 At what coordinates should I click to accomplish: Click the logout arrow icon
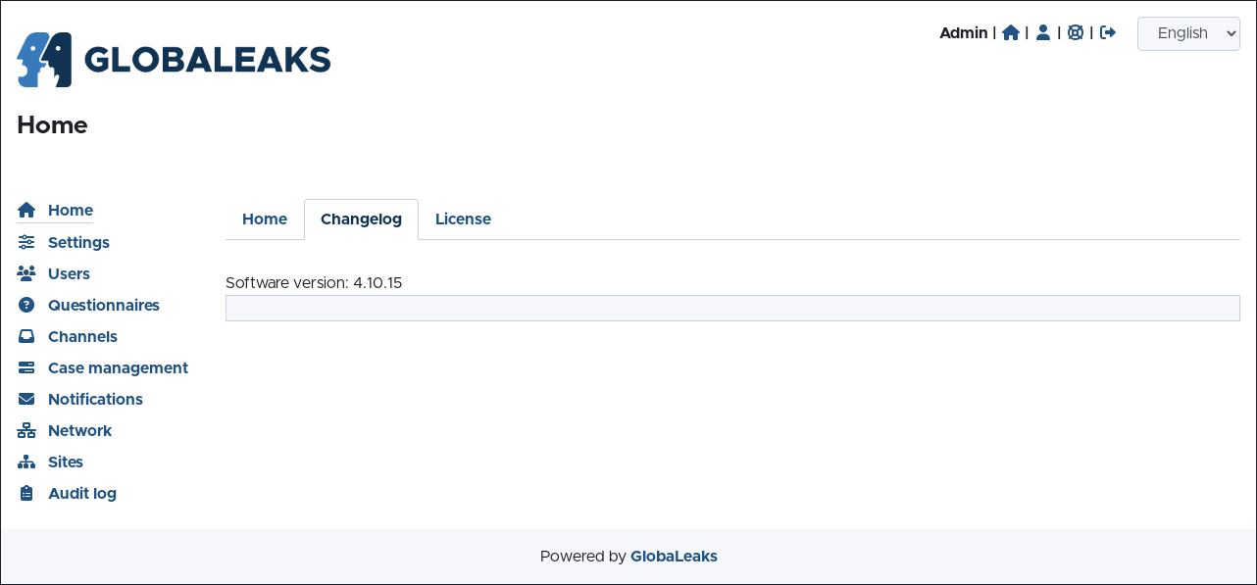[x=1108, y=32]
